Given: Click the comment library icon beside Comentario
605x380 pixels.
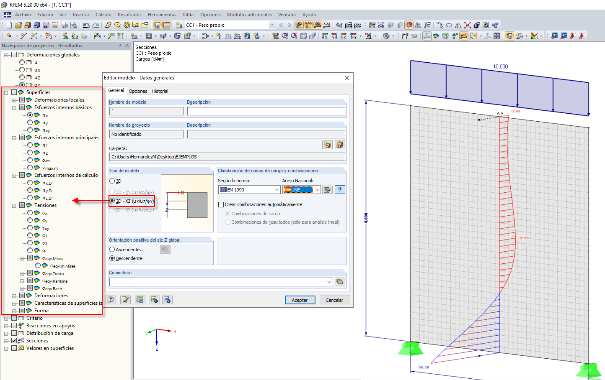Looking at the screenshot, I should (x=340, y=282).
